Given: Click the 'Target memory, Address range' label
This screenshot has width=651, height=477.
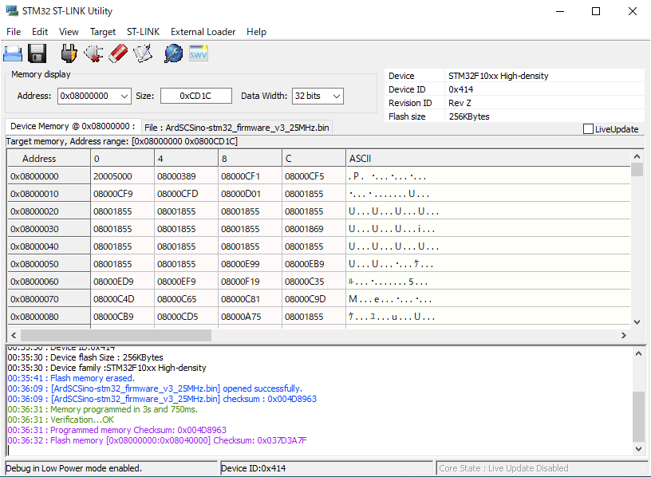Looking at the screenshot, I should pos(121,141).
